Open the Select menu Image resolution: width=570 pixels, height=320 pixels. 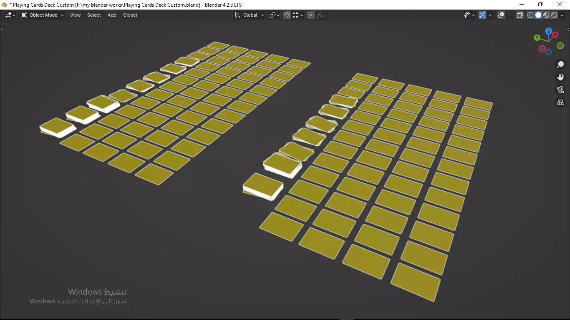(94, 15)
